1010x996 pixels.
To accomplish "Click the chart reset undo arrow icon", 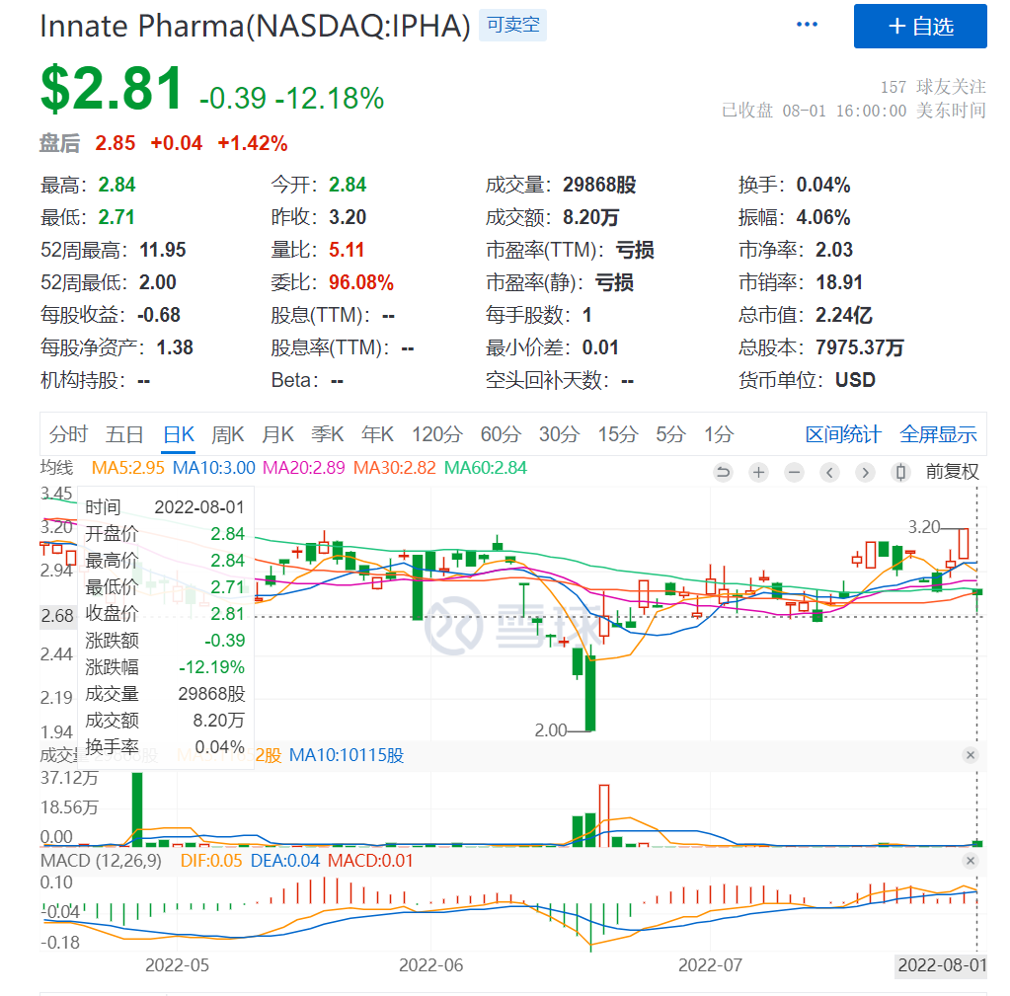I will click(724, 473).
